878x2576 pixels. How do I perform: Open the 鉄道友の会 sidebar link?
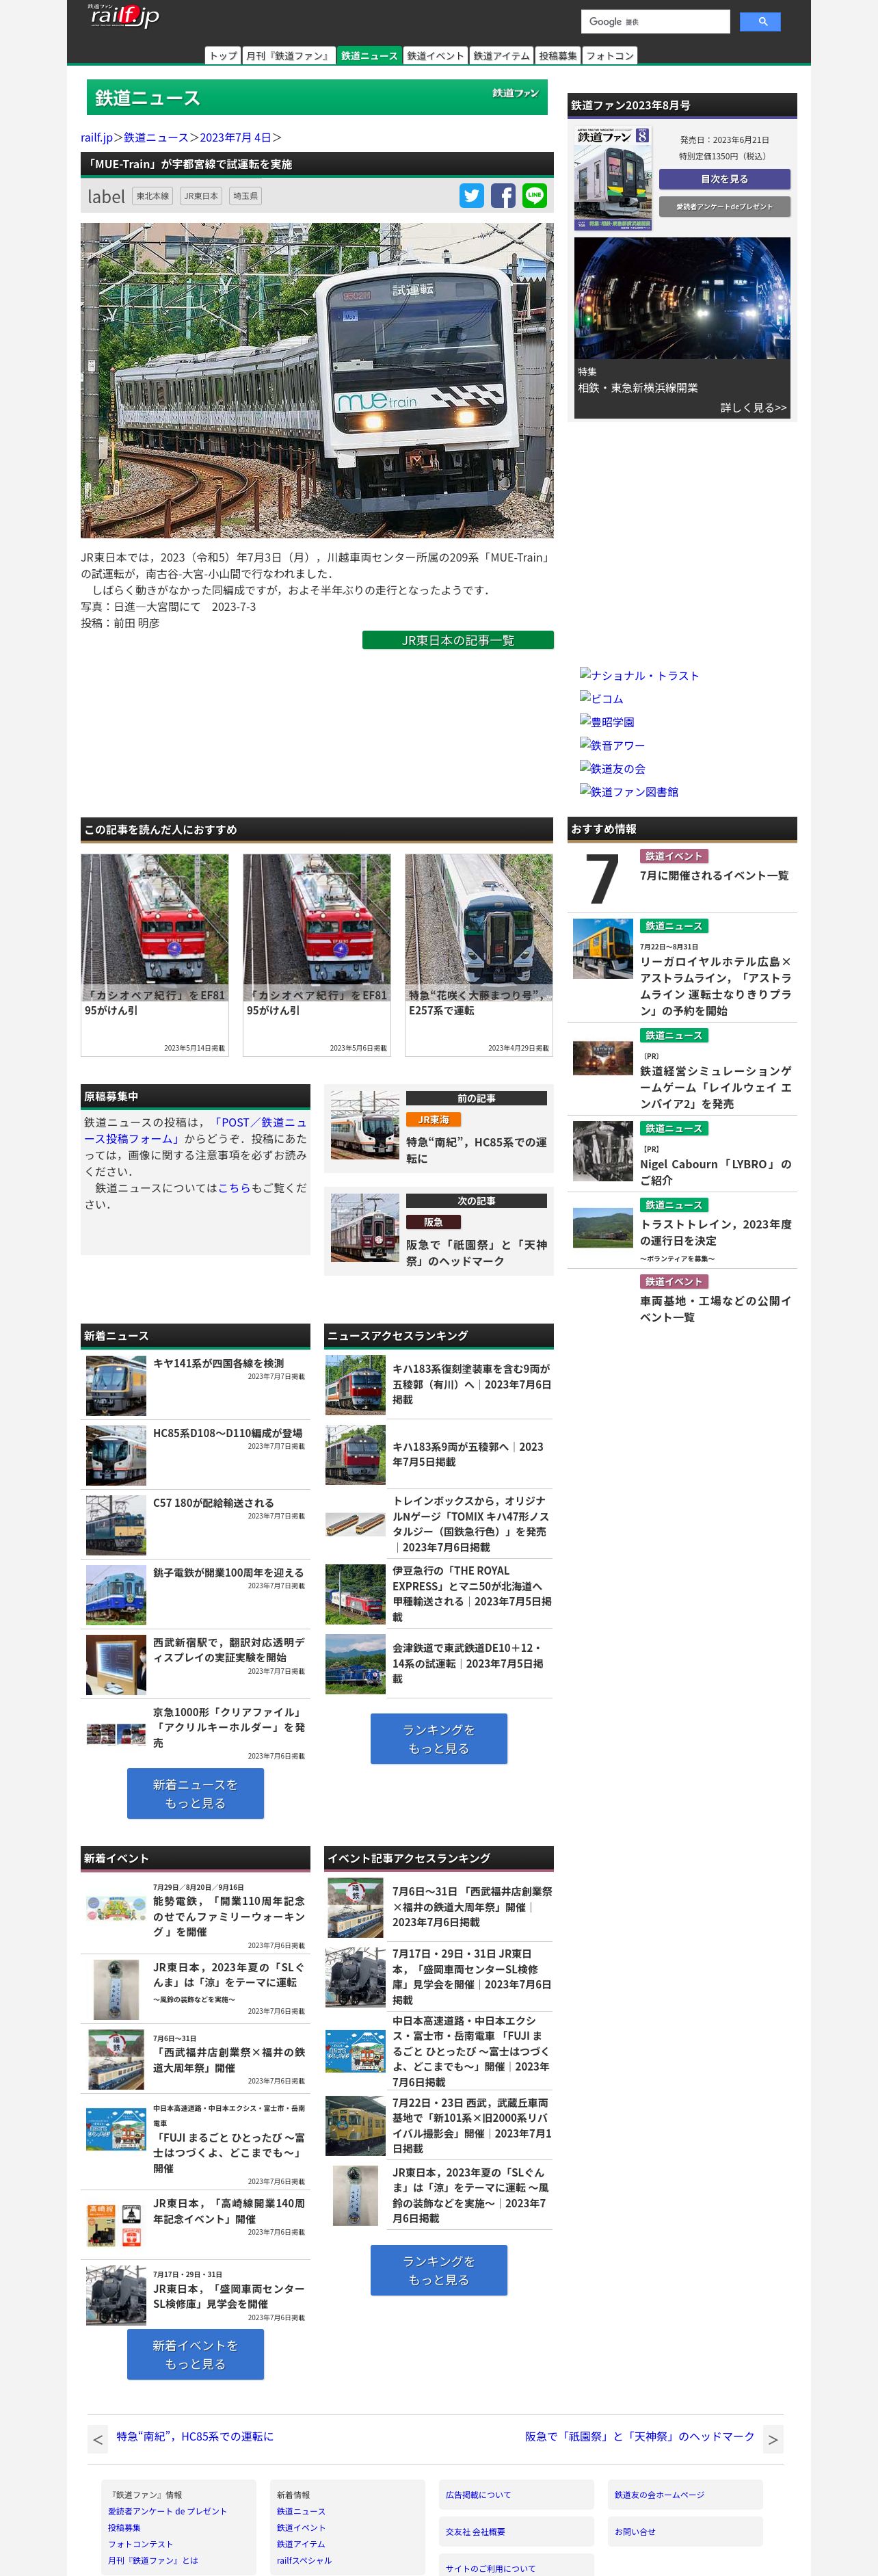pyautogui.click(x=612, y=768)
